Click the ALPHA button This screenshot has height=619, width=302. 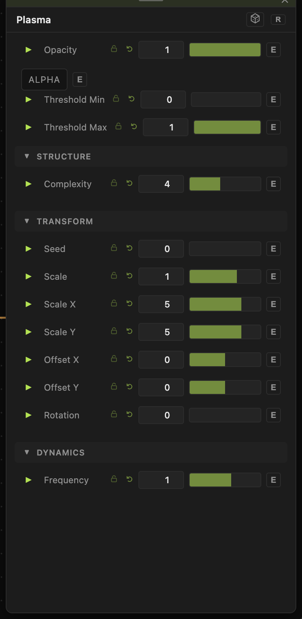[x=44, y=80]
